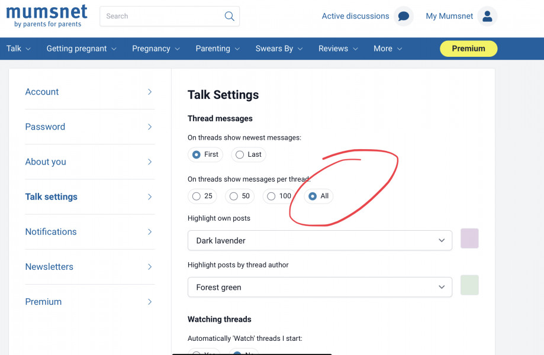Go to About you settings page
544x355 pixels.
(46, 162)
